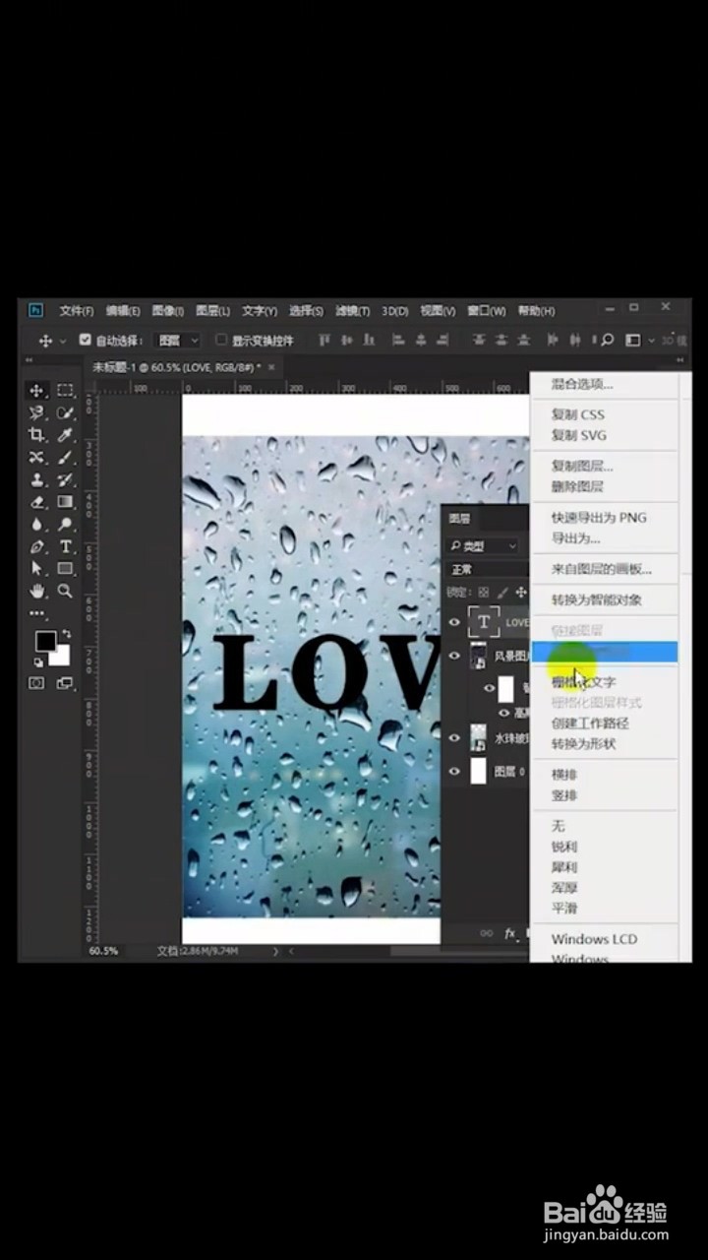Select the Rectangle shape tool
The image size is (708, 1260).
(65, 569)
